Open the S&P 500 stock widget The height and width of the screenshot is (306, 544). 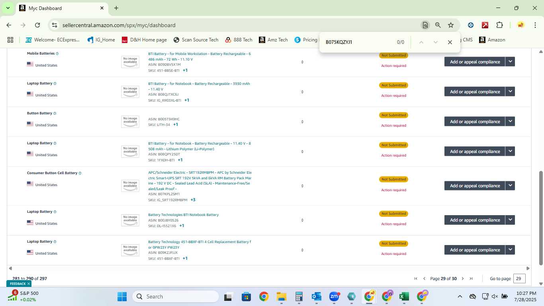pos(24,296)
